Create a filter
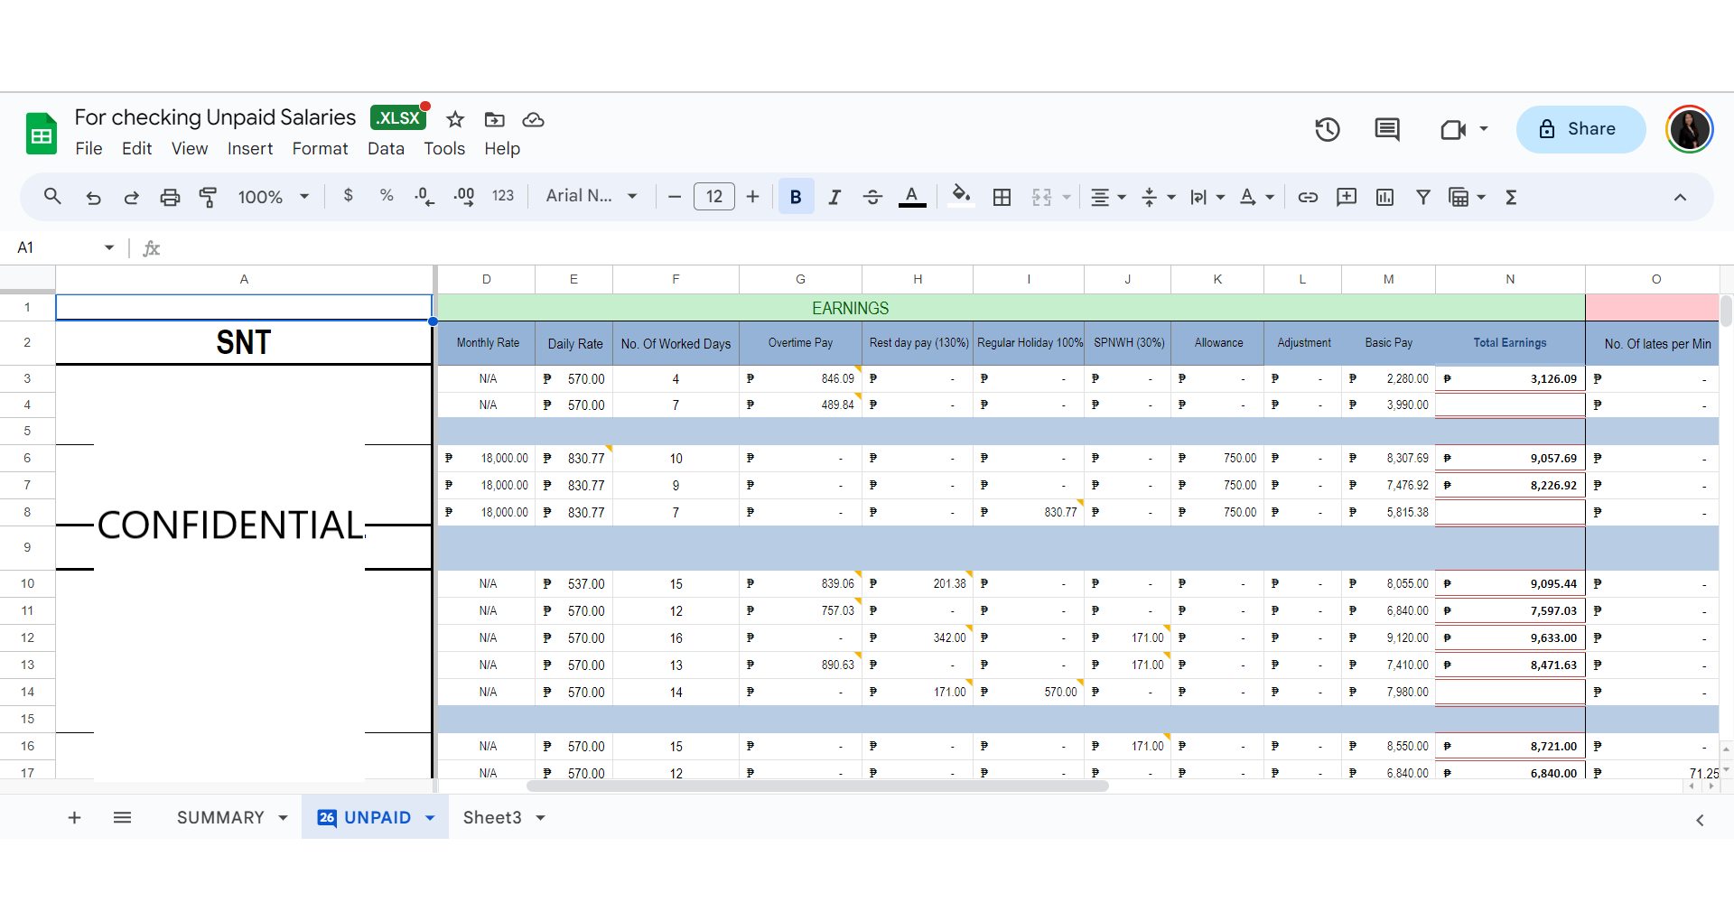The width and height of the screenshot is (1734, 921). pos(1423,197)
